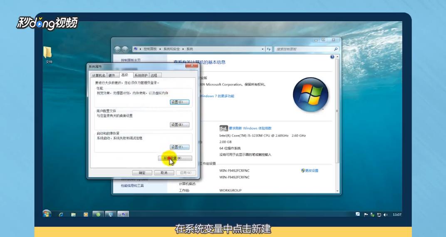Open Windows Media Player from the taskbar

click(x=86, y=214)
